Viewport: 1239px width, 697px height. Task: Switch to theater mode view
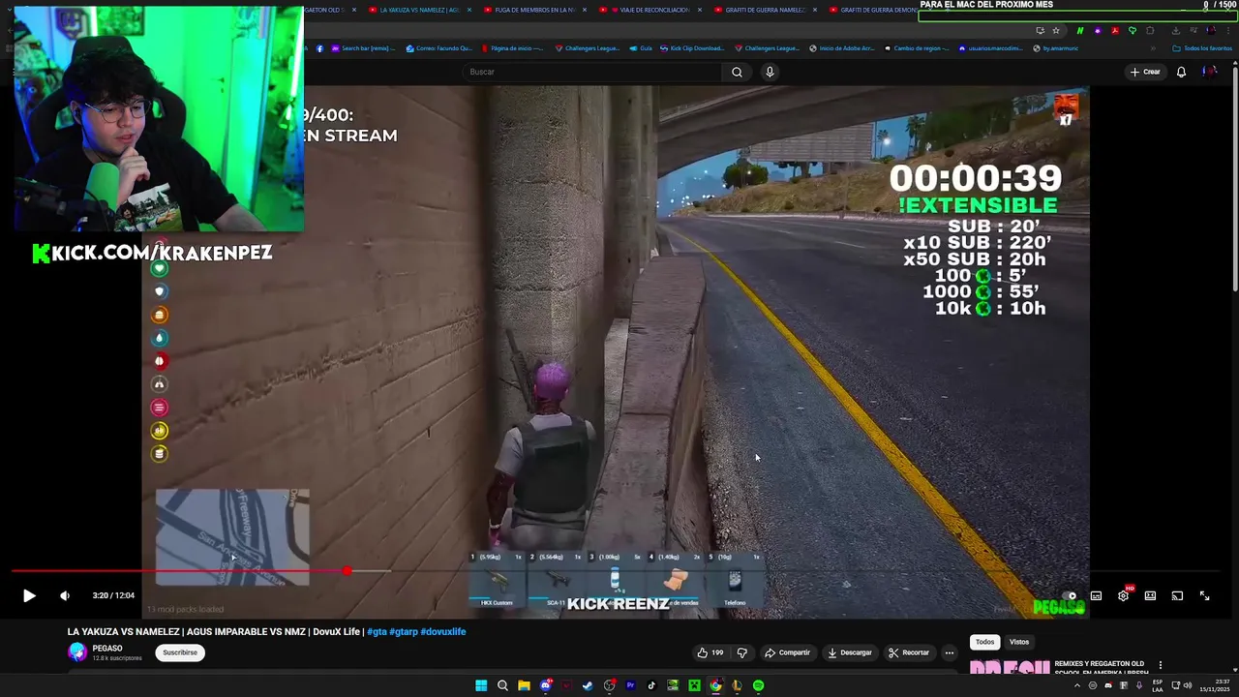(x=1150, y=596)
